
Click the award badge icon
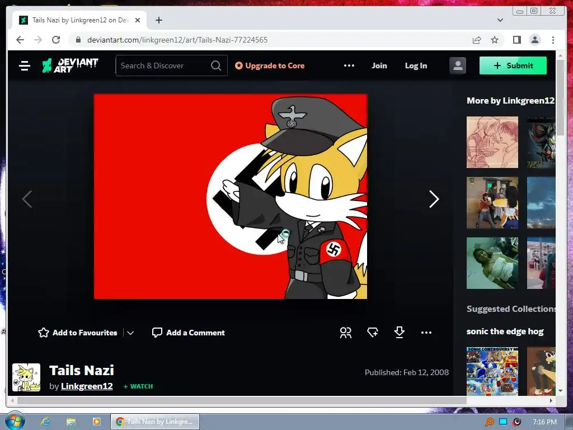373,333
